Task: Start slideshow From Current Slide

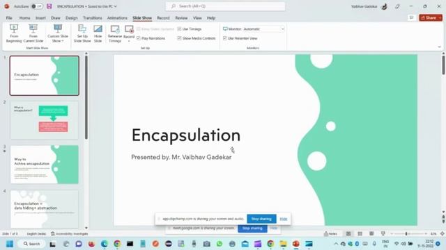Action: pyautogui.click(x=33, y=33)
